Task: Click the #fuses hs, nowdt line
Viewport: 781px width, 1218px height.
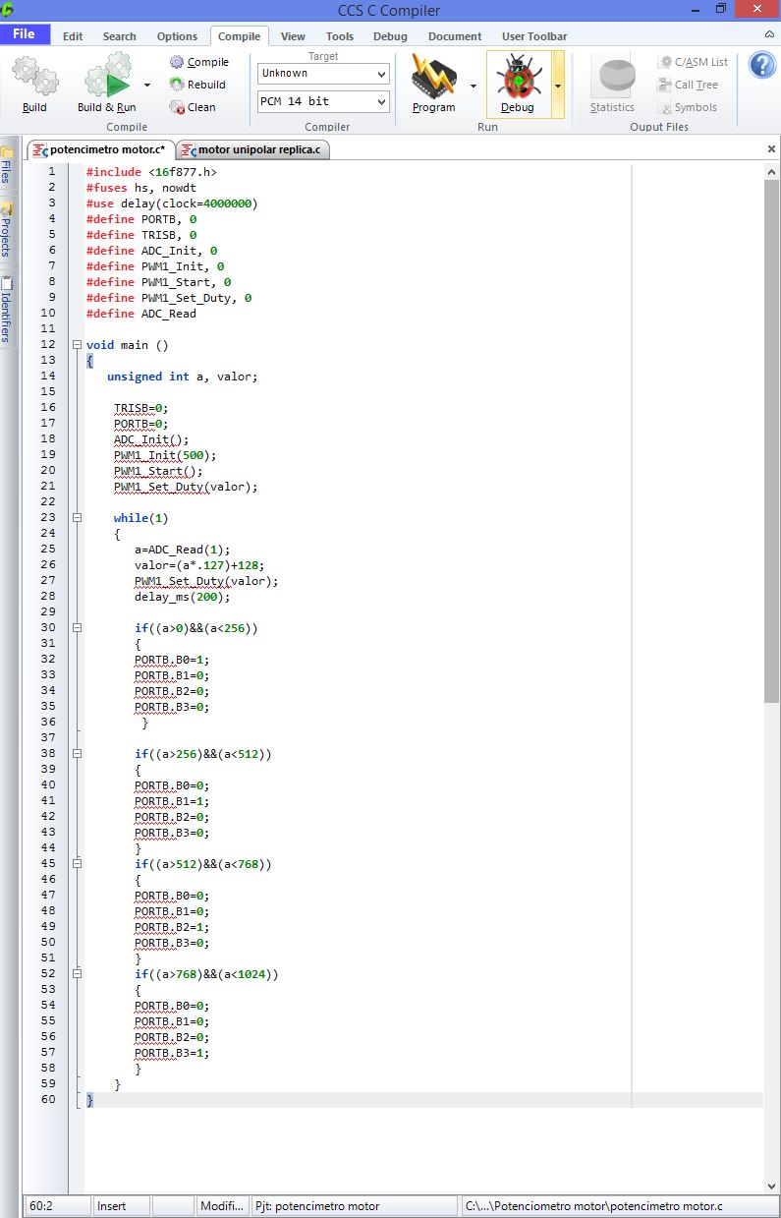Action: click(141, 188)
